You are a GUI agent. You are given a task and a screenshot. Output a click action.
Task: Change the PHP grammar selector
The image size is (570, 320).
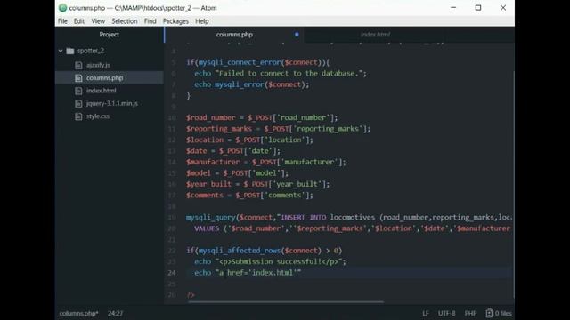pos(470,313)
